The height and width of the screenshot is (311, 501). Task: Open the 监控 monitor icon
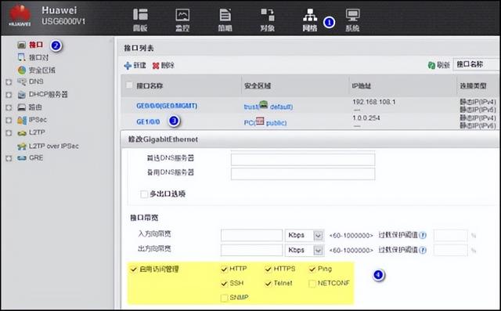click(182, 15)
